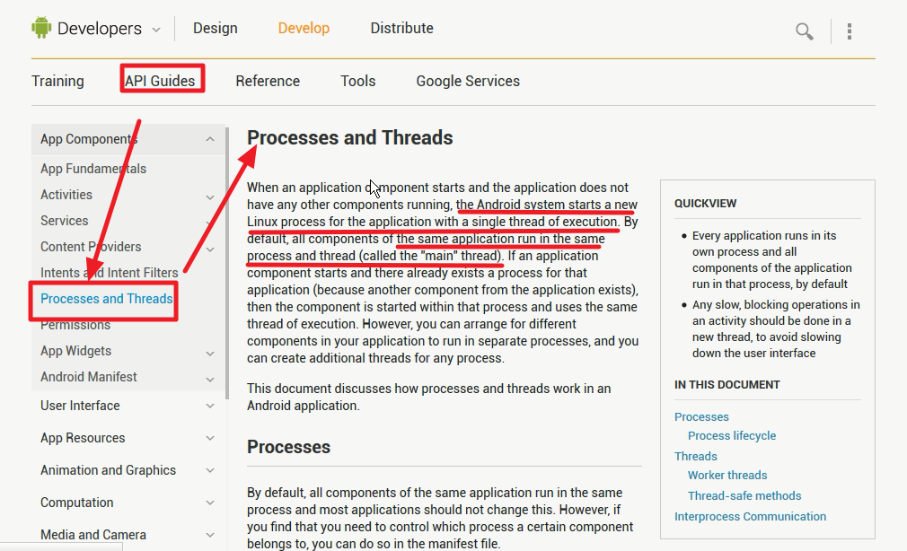Open the Training section
This screenshot has height=551, width=907.
(x=57, y=81)
